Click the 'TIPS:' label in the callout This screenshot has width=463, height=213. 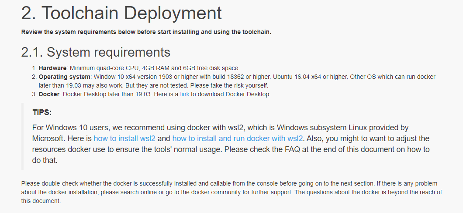point(42,112)
